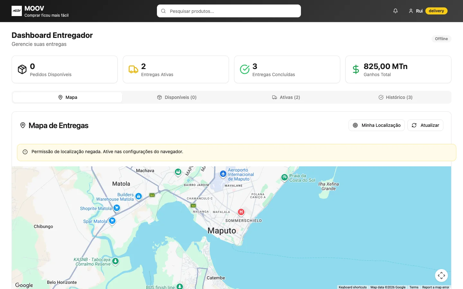Click the BUS finish line marker
Image resolution: width=463 pixels, height=289 pixels.
coord(180,286)
